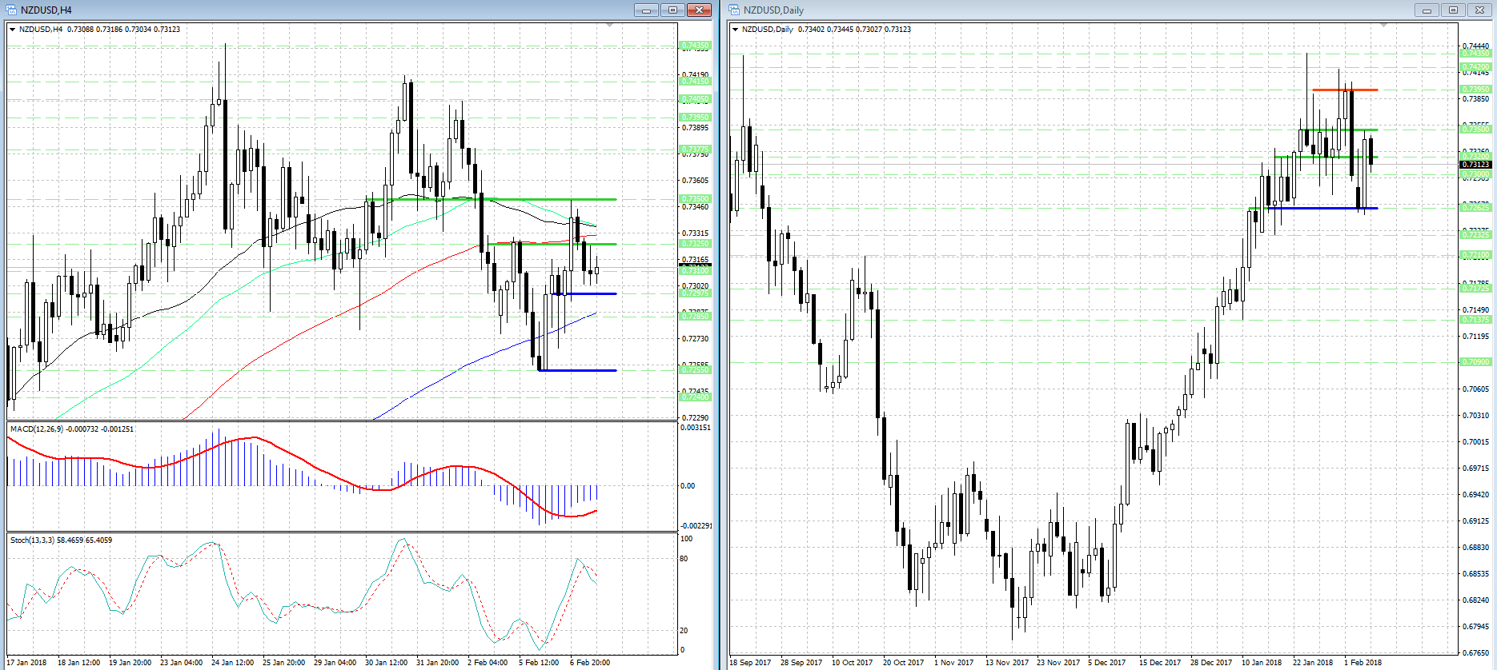1497x670 pixels.
Task: Click the Stoch(13,3,3) indicator label
Action: [32, 540]
